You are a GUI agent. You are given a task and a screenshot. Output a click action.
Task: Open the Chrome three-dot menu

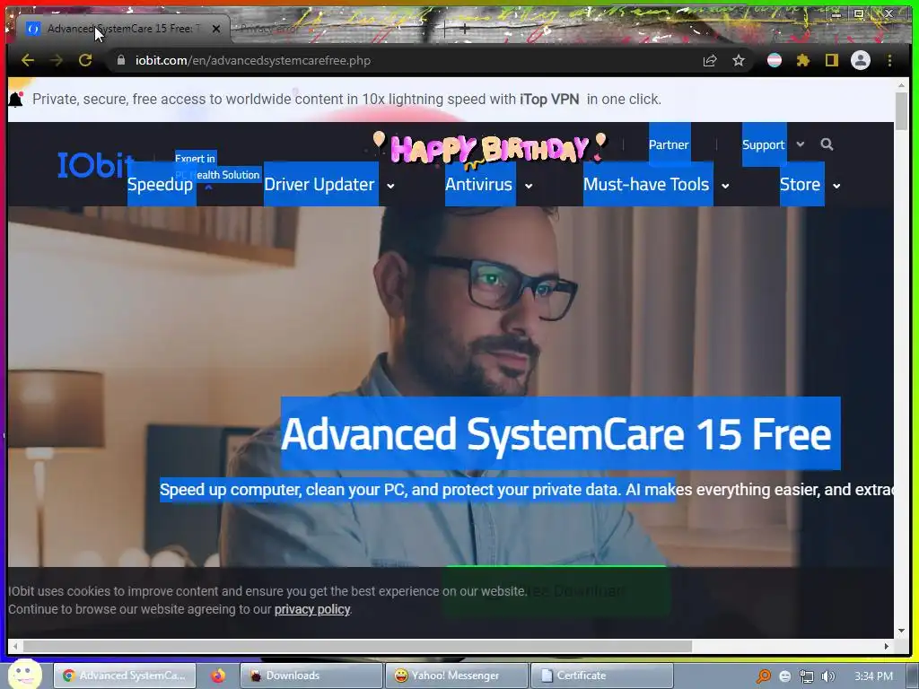coord(889,60)
